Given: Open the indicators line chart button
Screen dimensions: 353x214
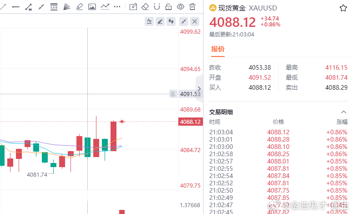Looking at the screenshot, I should point(149,21).
